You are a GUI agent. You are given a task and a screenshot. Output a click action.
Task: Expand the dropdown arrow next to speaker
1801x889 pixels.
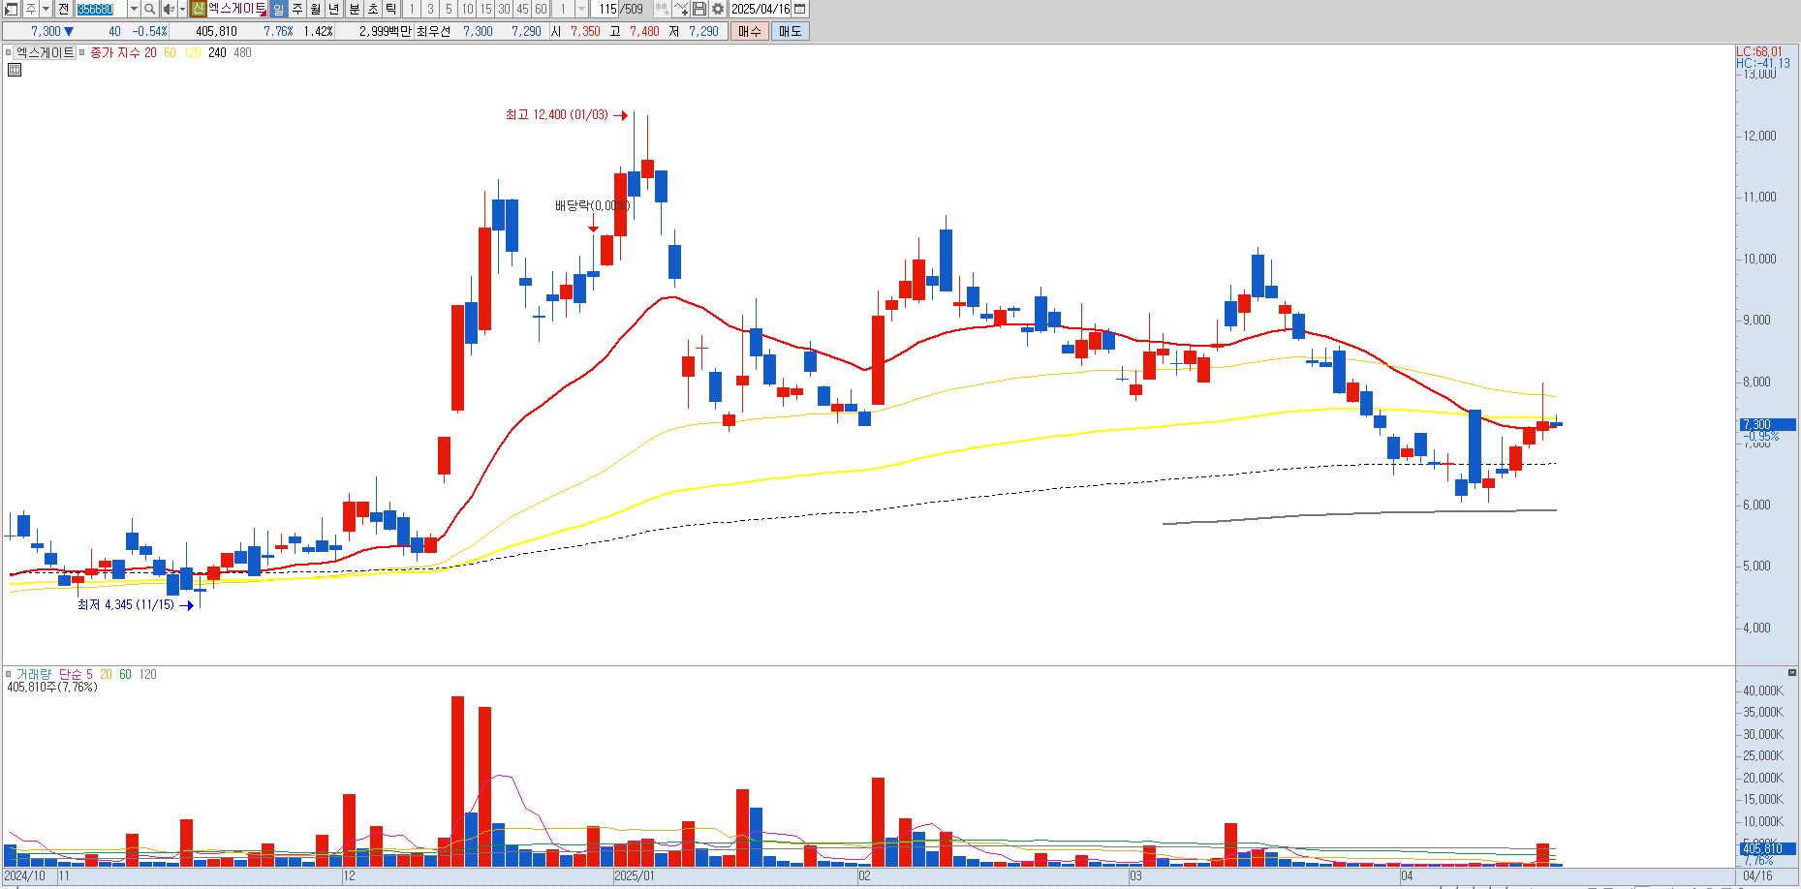point(182,9)
